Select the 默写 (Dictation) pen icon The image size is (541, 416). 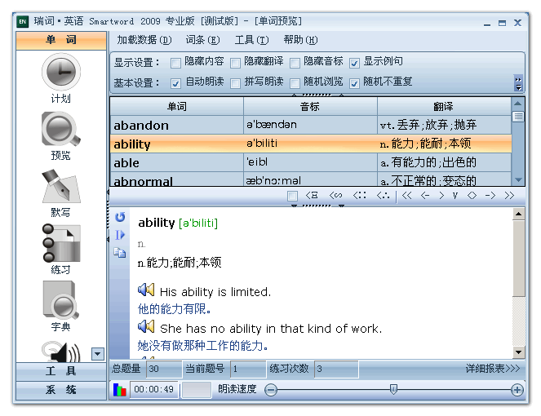click(x=60, y=187)
